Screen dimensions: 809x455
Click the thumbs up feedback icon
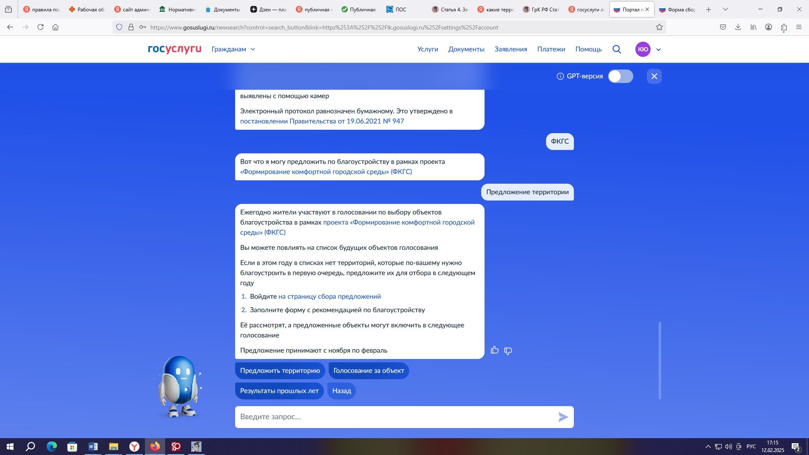[495, 350]
